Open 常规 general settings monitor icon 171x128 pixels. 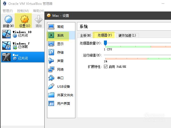coord(51,27)
